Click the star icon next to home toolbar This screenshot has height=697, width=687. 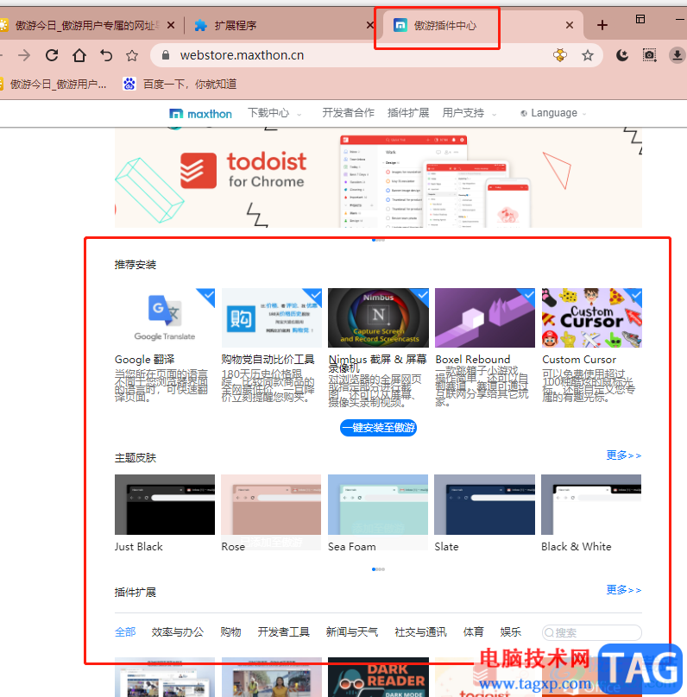coord(132,55)
